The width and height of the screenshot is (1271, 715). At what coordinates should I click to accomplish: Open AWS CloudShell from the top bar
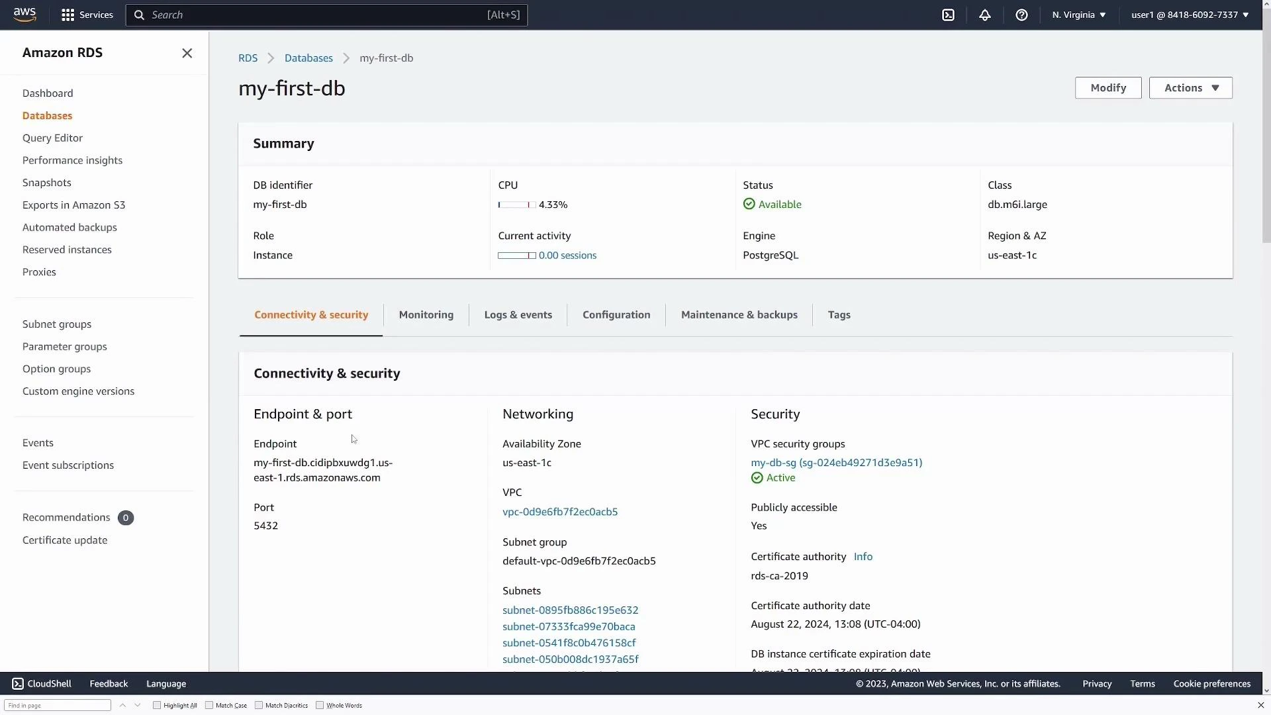(x=949, y=15)
